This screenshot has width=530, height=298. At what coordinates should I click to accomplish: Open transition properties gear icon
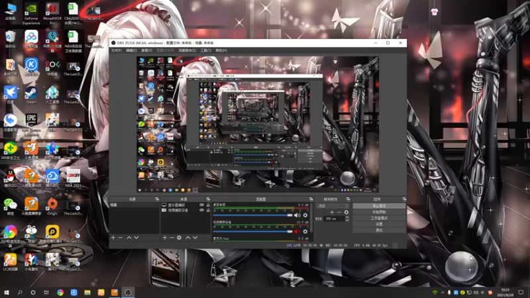pos(346,212)
